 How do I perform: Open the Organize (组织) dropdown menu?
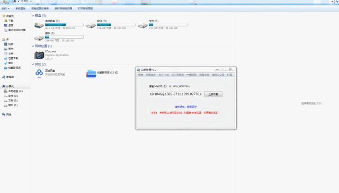tap(5, 8)
